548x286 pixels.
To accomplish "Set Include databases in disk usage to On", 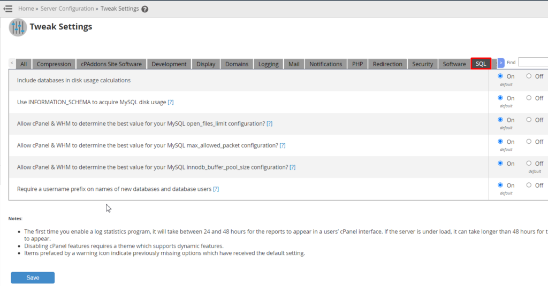I will (x=500, y=76).
